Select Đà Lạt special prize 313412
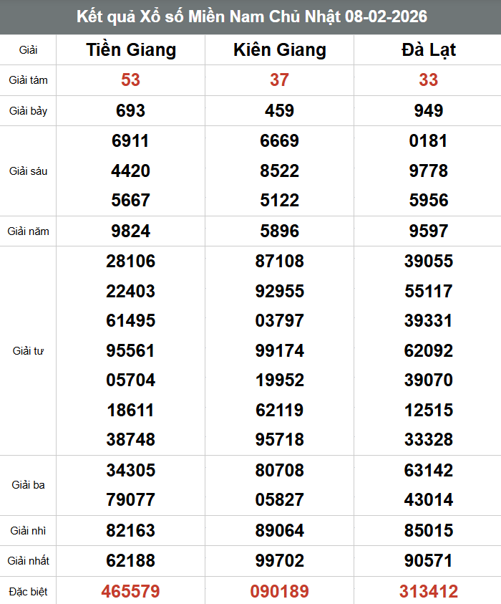The height and width of the screenshot is (604, 501). coord(428,591)
